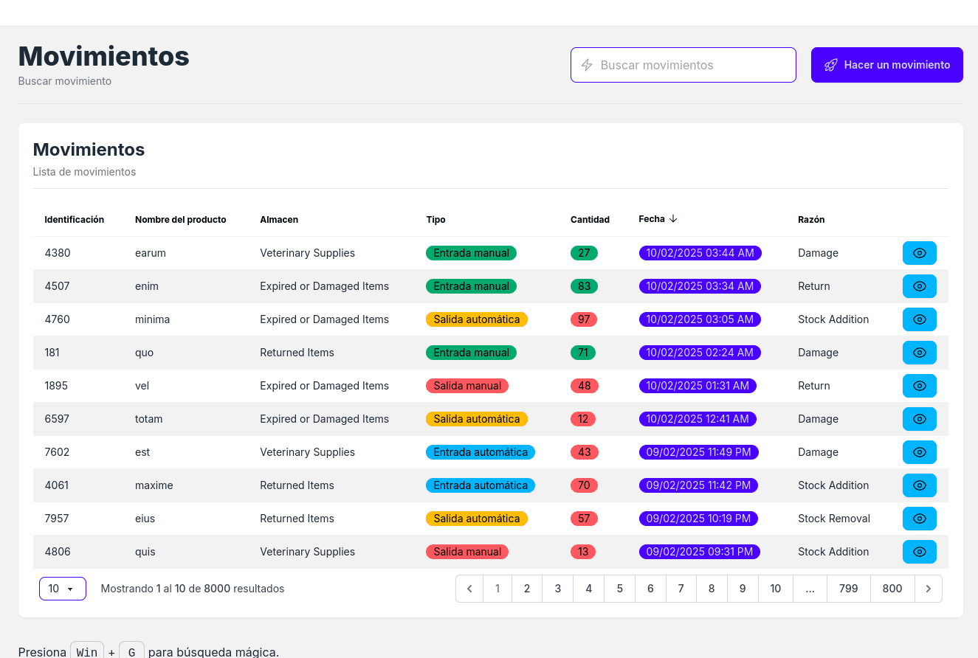The image size is (978, 658).
Task: Go to pagination page 7
Action: (681, 589)
